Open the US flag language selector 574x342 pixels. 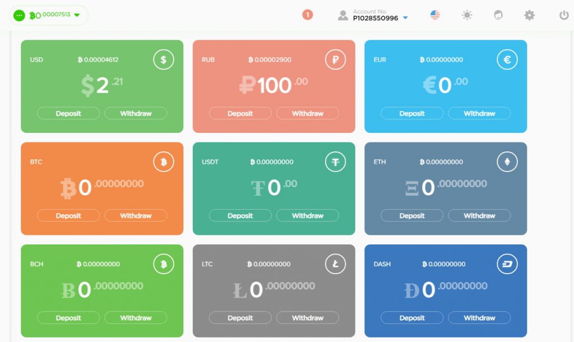435,15
